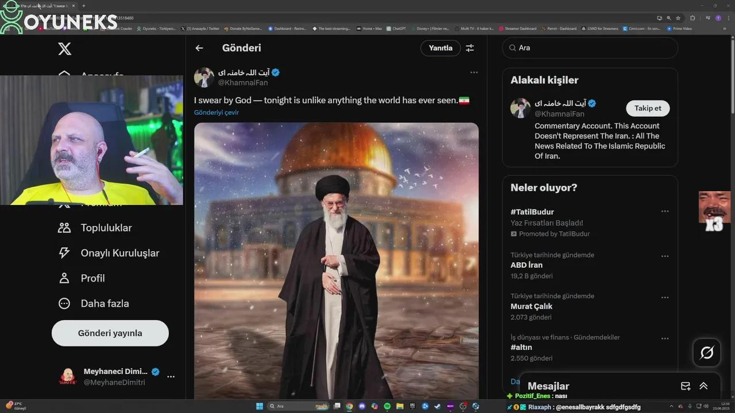Open the Grok floating icon
This screenshot has height=413, width=735.
click(x=707, y=353)
